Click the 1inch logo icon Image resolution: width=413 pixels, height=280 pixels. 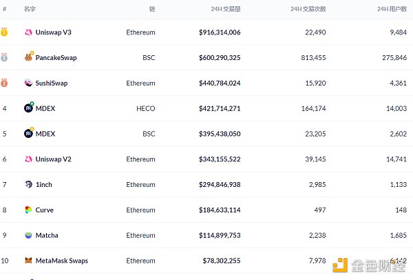click(x=28, y=184)
